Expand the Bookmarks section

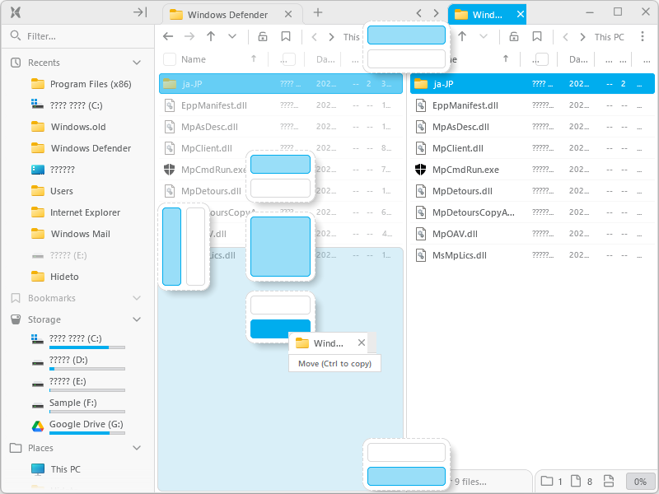137,298
